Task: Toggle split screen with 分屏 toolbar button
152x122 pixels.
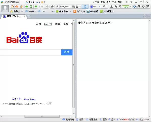Action: click(146, 7)
